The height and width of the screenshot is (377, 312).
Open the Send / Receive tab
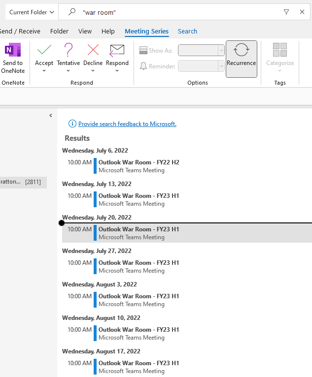(20, 31)
